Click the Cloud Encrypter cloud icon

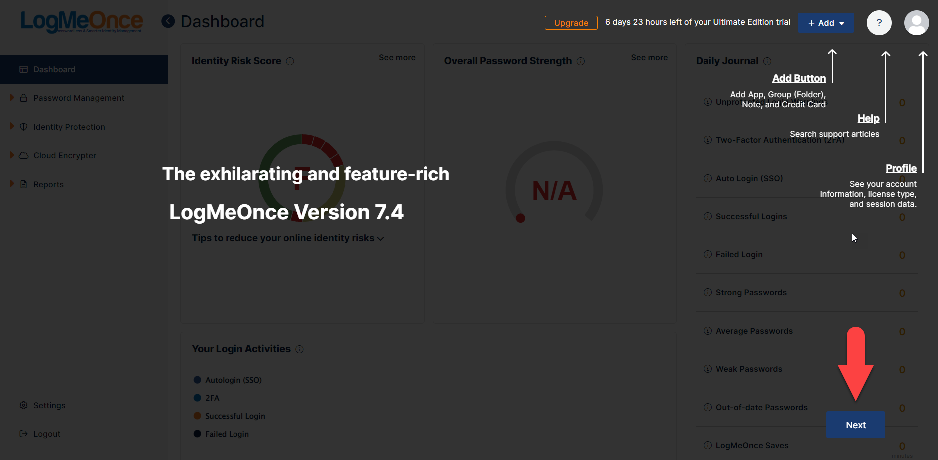pos(23,155)
